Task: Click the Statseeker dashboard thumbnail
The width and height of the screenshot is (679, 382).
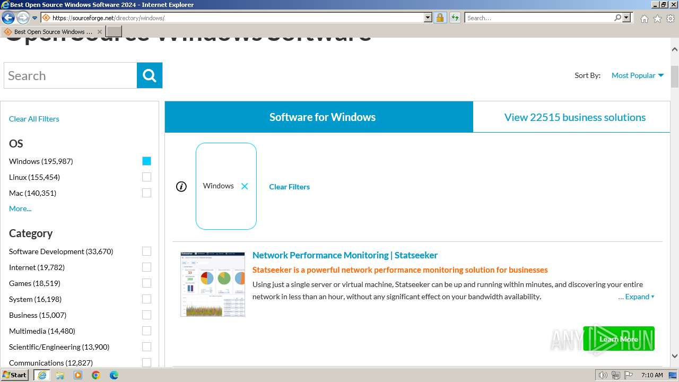Action: click(213, 284)
